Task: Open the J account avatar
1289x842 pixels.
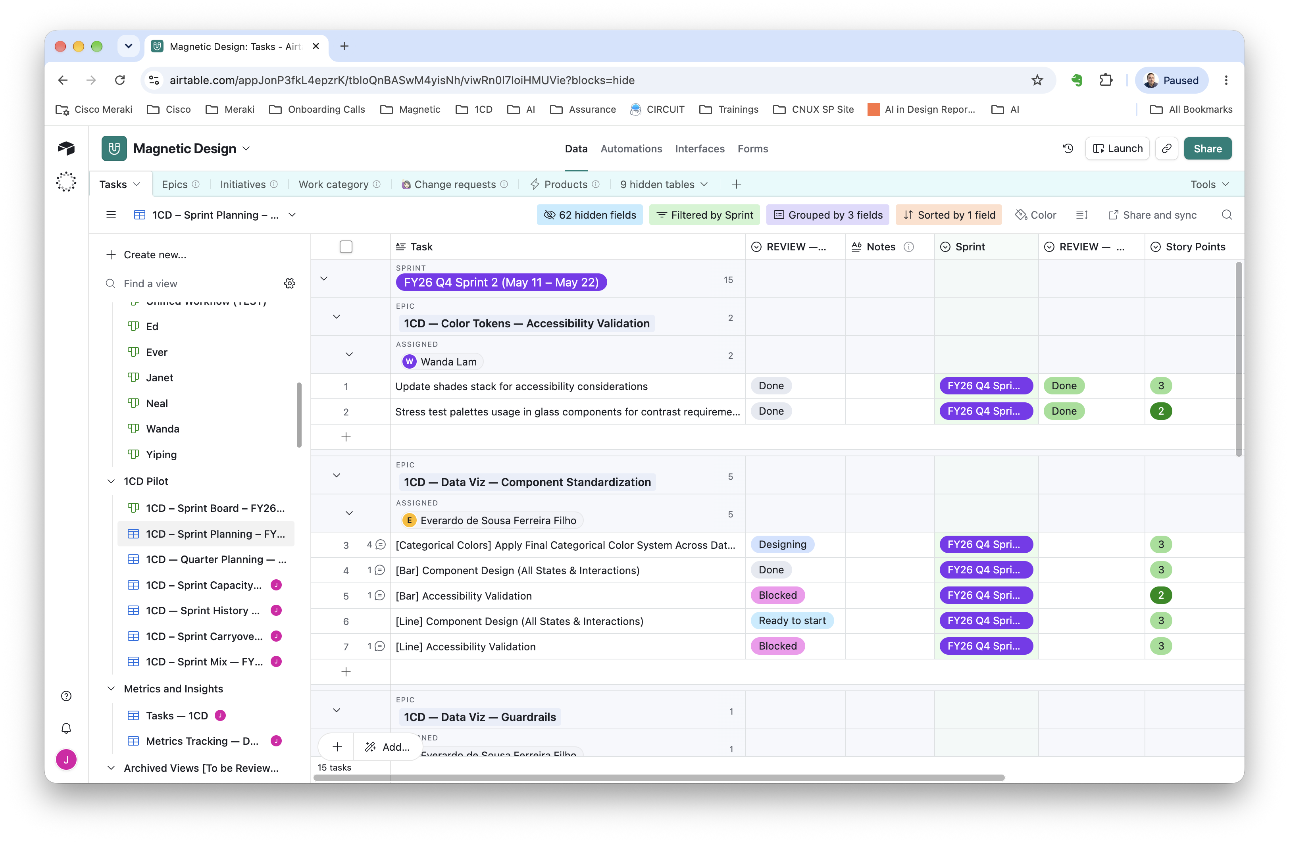Action: (66, 760)
